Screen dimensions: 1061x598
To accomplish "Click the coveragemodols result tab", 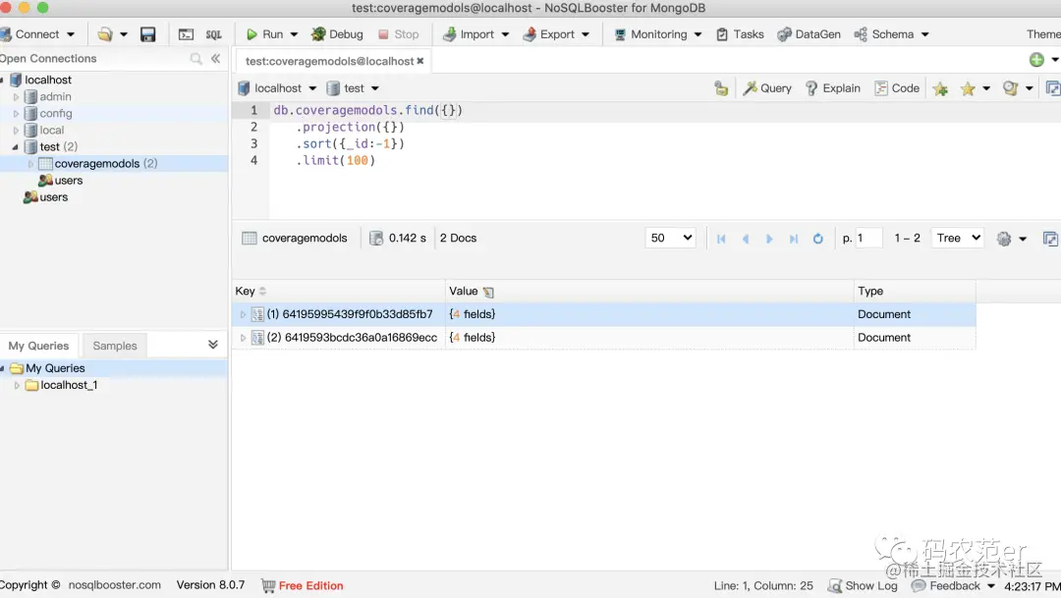I will (x=295, y=238).
